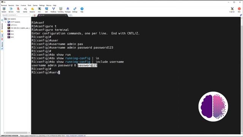Open the Session toolbar button
This screenshot has width=243, height=137.
pyautogui.click(x=4, y=10)
